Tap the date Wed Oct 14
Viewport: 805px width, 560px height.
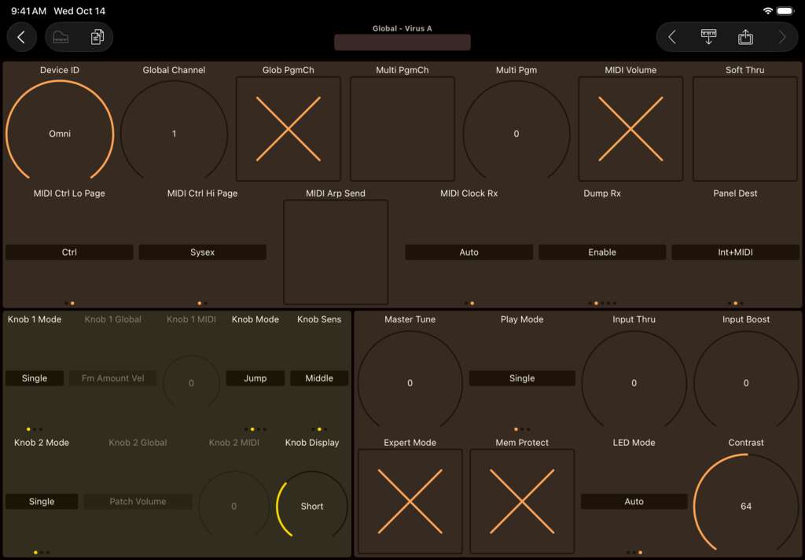pos(79,11)
